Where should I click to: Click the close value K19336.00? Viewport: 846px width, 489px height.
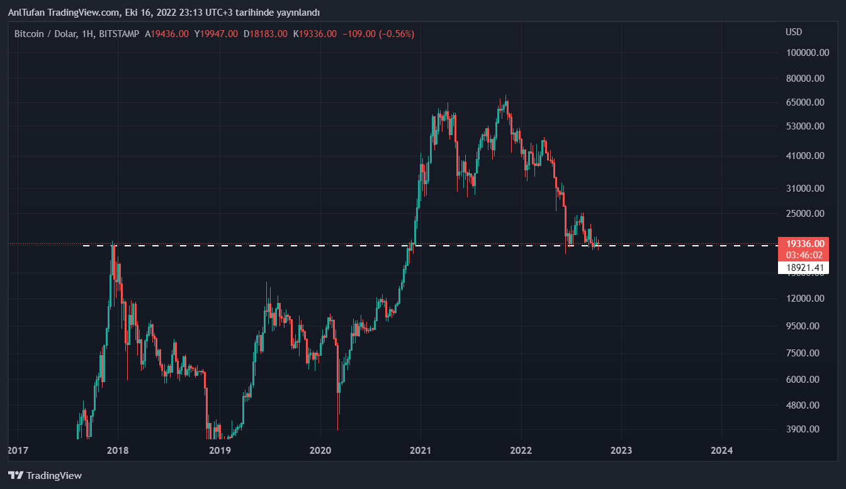(x=315, y=34)
